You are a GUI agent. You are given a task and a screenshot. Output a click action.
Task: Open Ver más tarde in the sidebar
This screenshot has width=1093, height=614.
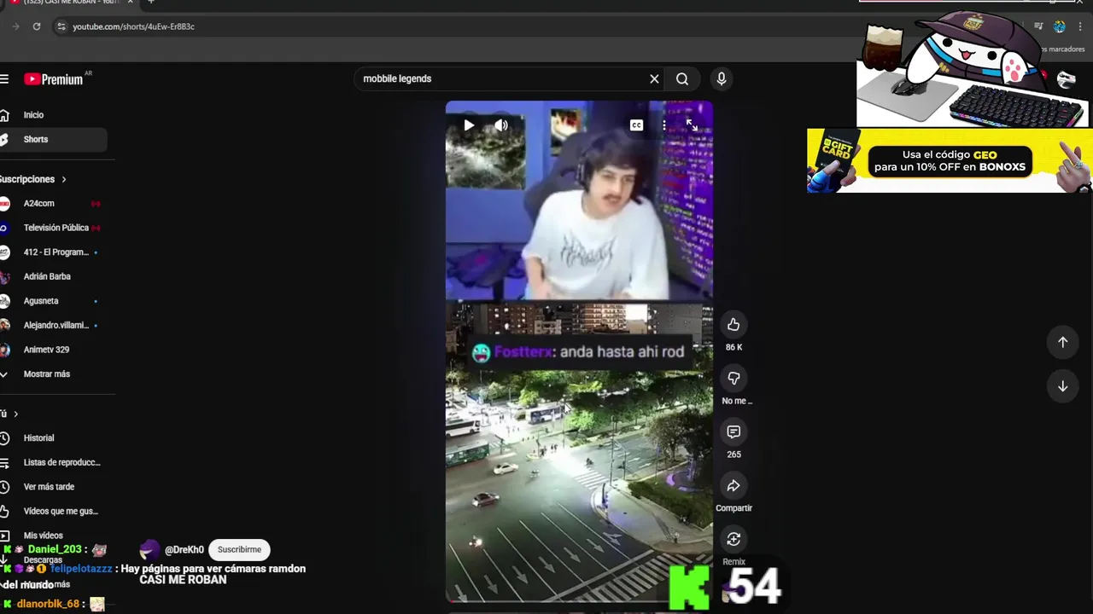tap(49, 487)
